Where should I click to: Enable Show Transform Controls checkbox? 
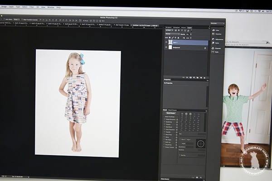coord(22,19)
